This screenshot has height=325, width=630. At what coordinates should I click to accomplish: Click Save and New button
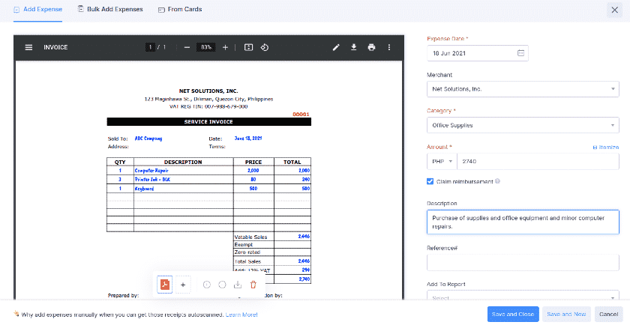tap(566, 315)
